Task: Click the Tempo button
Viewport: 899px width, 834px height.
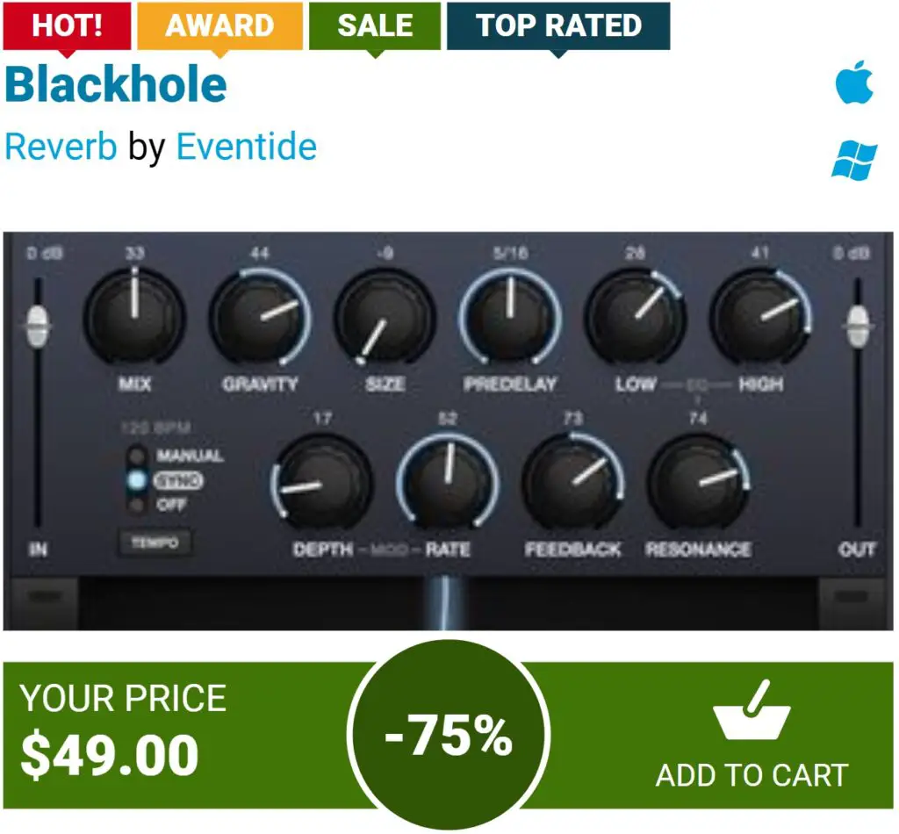Action: (155, 543)
